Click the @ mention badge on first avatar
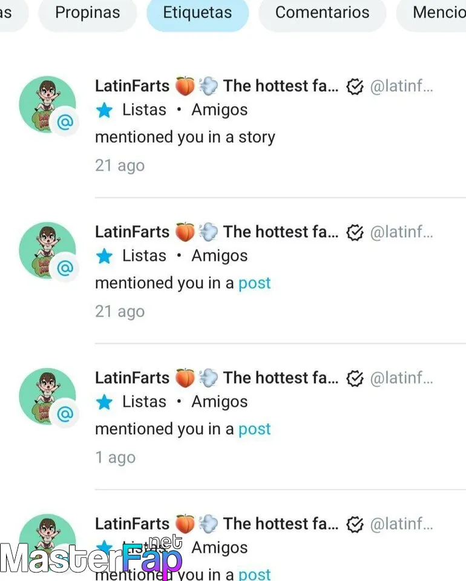This screenshot has height=581, width=466. tap(65, 122)
